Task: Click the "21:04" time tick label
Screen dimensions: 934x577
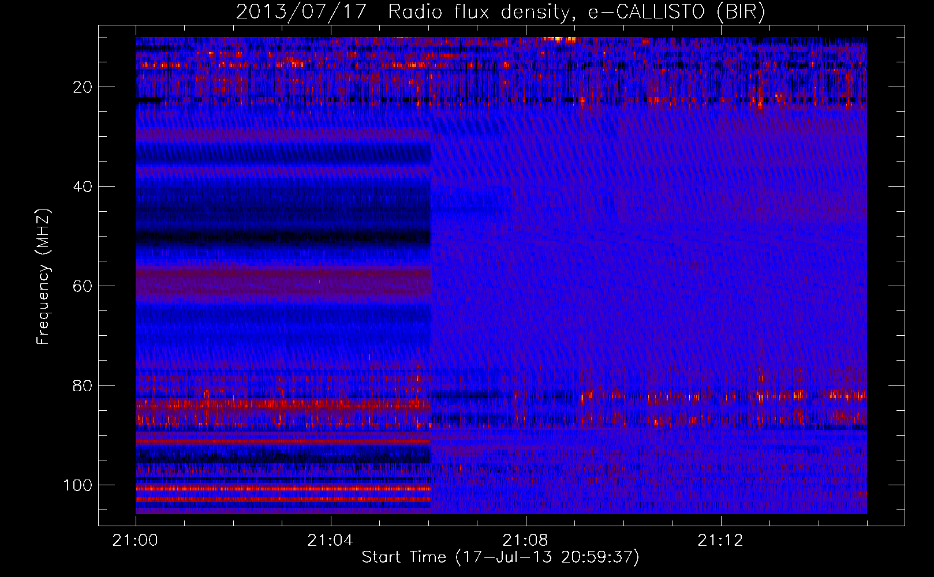Action: point(330,540)
